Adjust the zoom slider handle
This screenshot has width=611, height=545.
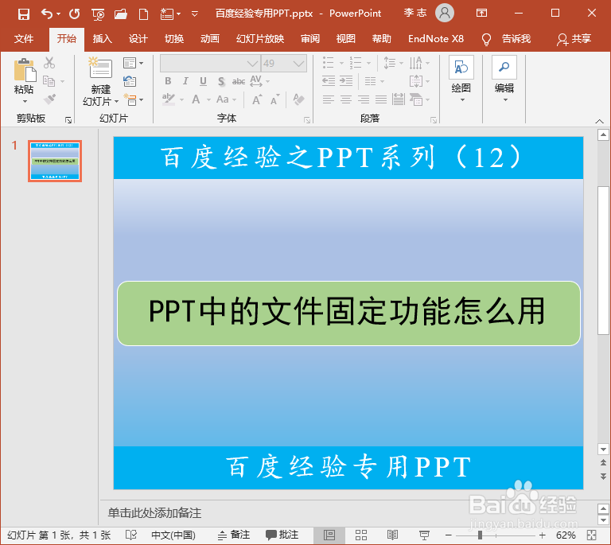tap(480, 535)
